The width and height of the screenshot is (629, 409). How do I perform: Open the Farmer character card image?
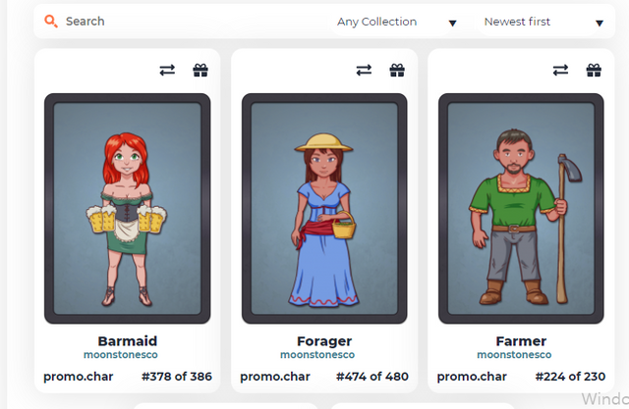(x=521, y=209)
